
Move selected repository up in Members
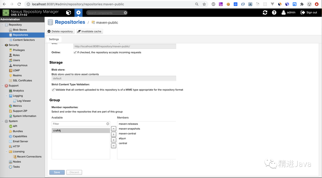click(x=114, y=129)
